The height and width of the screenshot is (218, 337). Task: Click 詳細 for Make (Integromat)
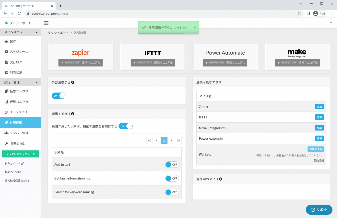coord(319,128)
